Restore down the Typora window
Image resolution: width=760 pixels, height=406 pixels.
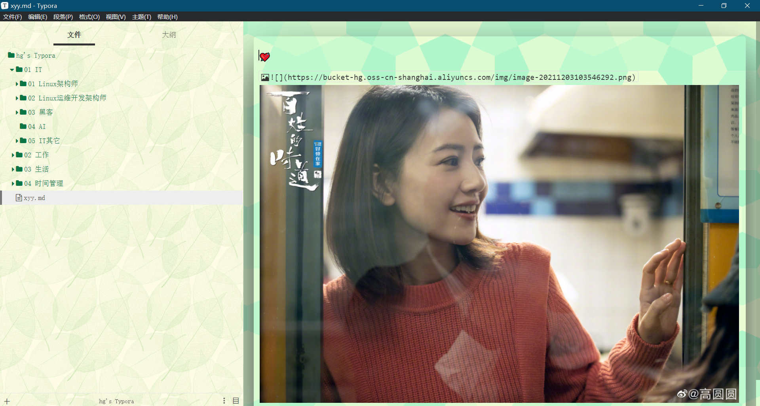[724, 6]
